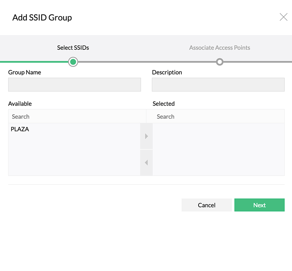
Task: Close the Add SSID Group dialog
Action: point(283,17)
